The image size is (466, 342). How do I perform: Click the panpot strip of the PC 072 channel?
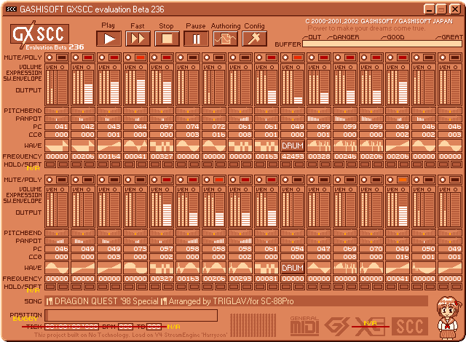pos(214,119)
